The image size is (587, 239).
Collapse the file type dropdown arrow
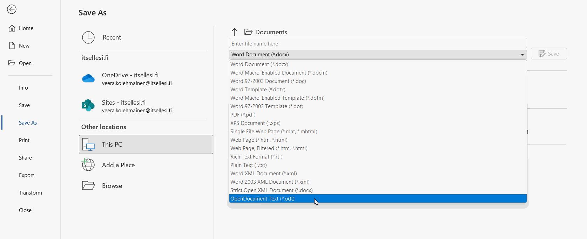(x=522, y=55)
